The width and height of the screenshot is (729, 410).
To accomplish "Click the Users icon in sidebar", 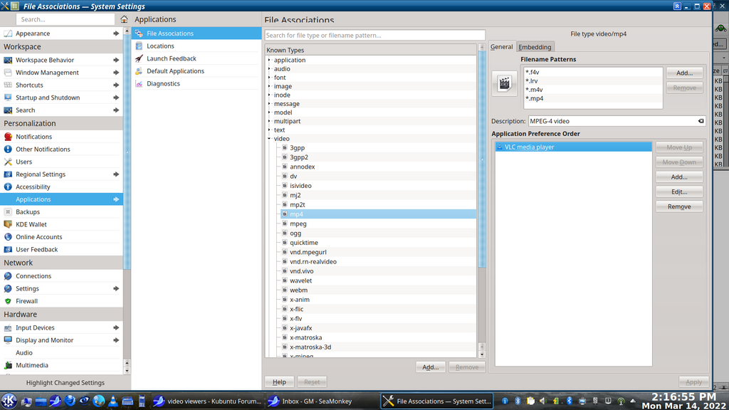I will tap(8, 162).
